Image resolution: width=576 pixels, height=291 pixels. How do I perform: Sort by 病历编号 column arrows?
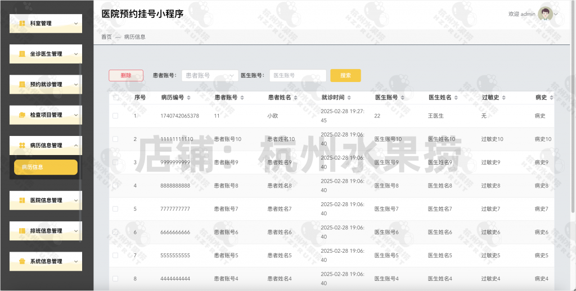coord(189,98)
